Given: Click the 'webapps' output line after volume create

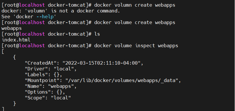Looking at the screenshot, I should coord(12,28).
